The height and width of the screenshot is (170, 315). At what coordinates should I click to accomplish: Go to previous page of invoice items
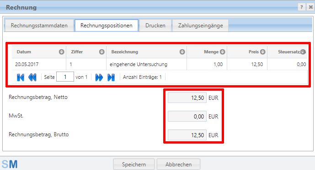32,77
